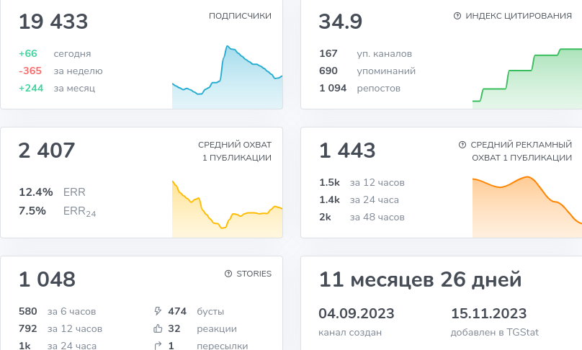582x350 pixels.
Task: Click the help icon beside СРЕДНИЙ РЕКЛАМНЫЙ ОХВАТ
Action: 462,145
